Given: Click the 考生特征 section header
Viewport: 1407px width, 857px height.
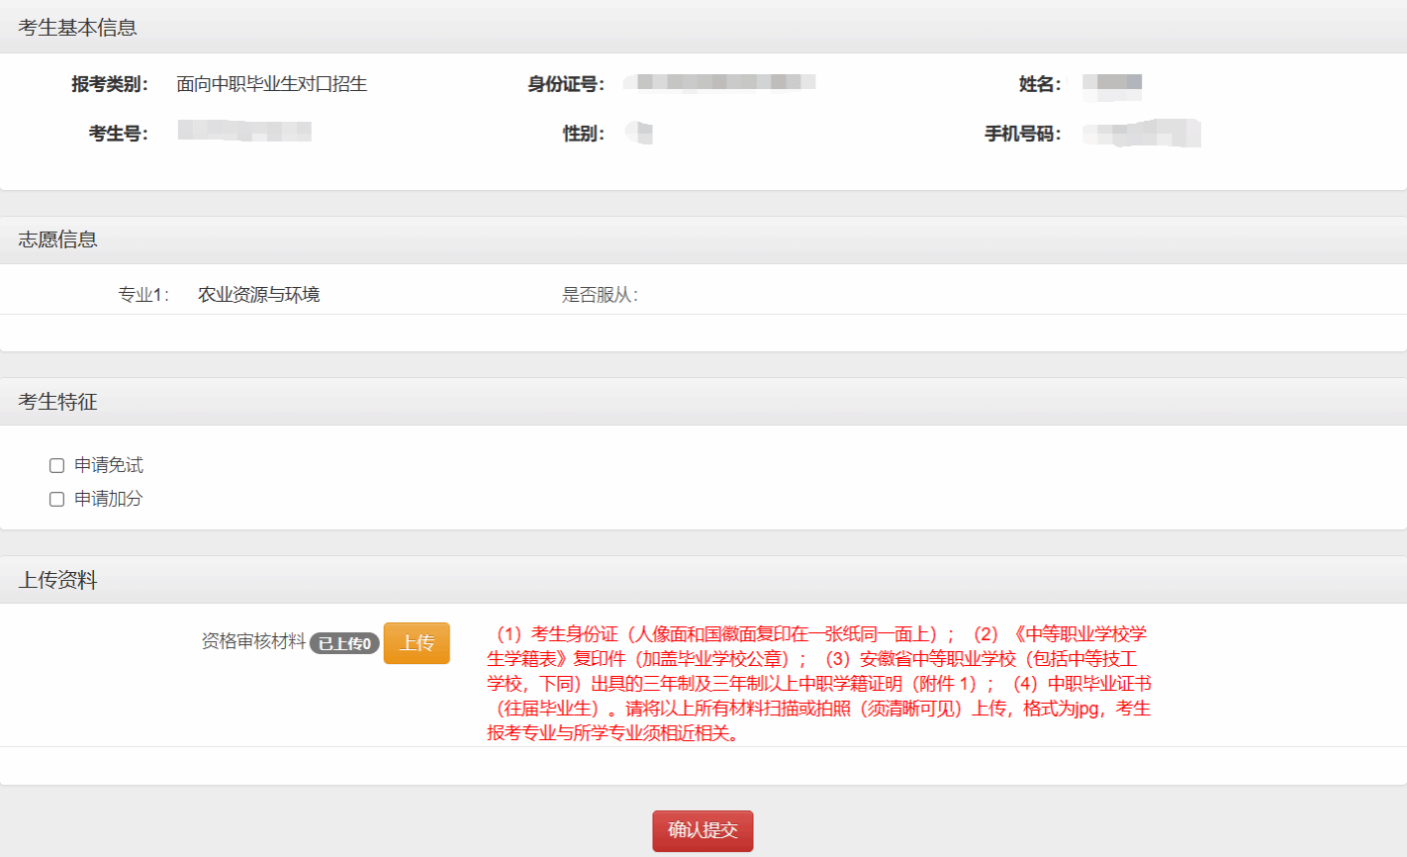Looking at the screenshot, I should tap(57, 402).
